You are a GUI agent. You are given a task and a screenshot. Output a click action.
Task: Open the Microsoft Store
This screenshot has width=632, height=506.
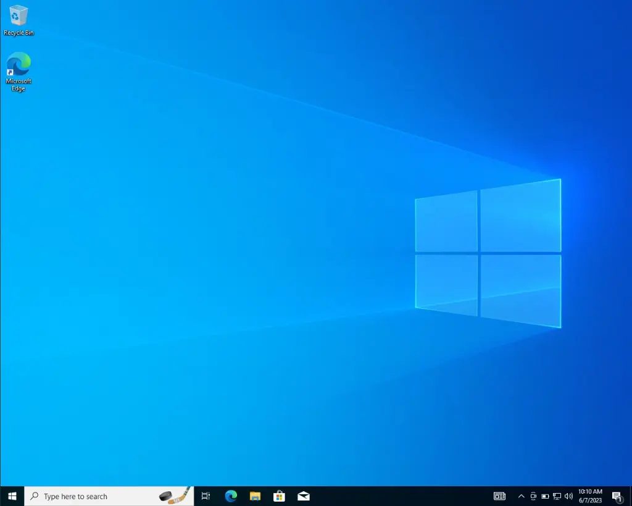(279, 495)
